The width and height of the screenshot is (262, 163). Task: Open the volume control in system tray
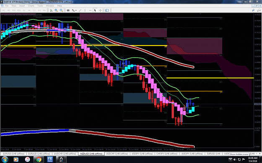coord(235,160)
